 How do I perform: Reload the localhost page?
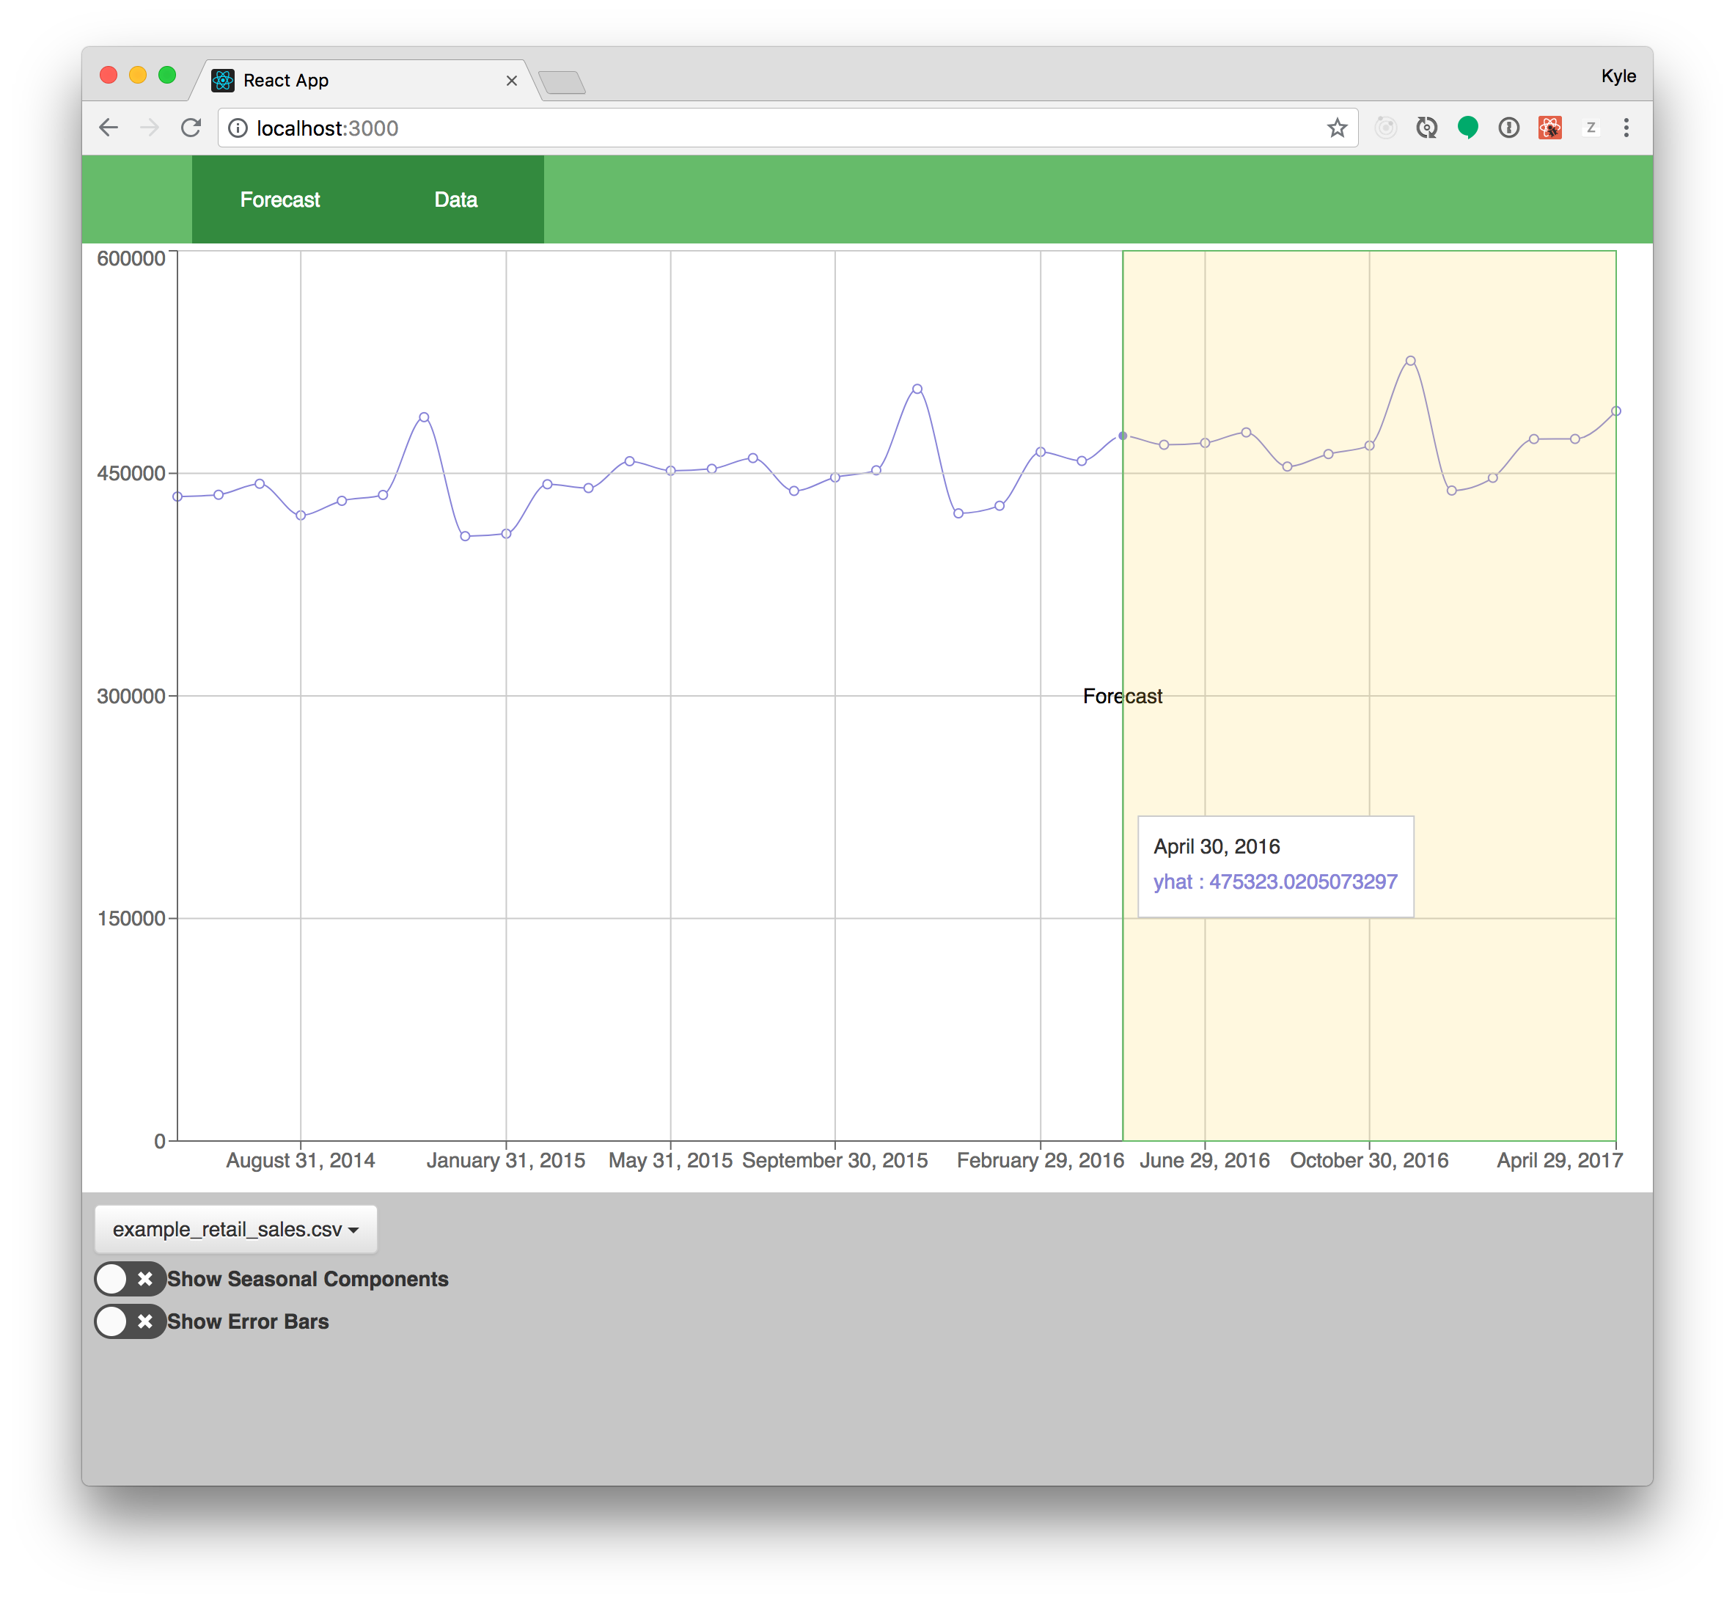191,128
